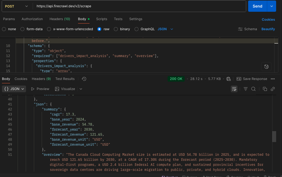This screenshot has width=282, height=177.
Task: Open response history clock icon
Action: pyautogui.click(x=84, y=79)
